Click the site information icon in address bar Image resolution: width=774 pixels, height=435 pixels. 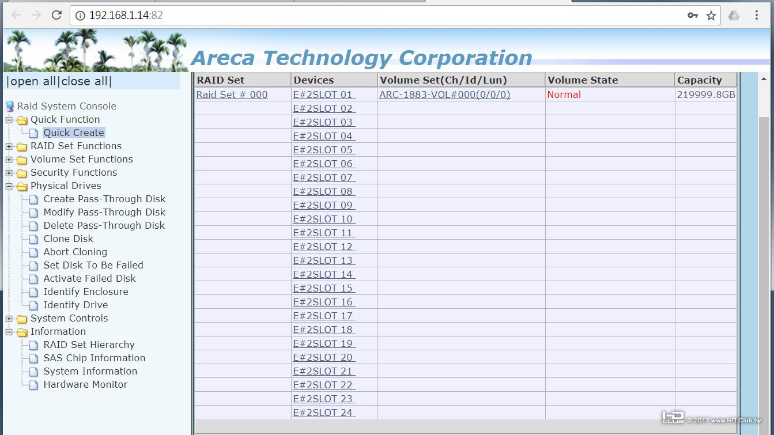pyautogui.click(x=80, y=16)
